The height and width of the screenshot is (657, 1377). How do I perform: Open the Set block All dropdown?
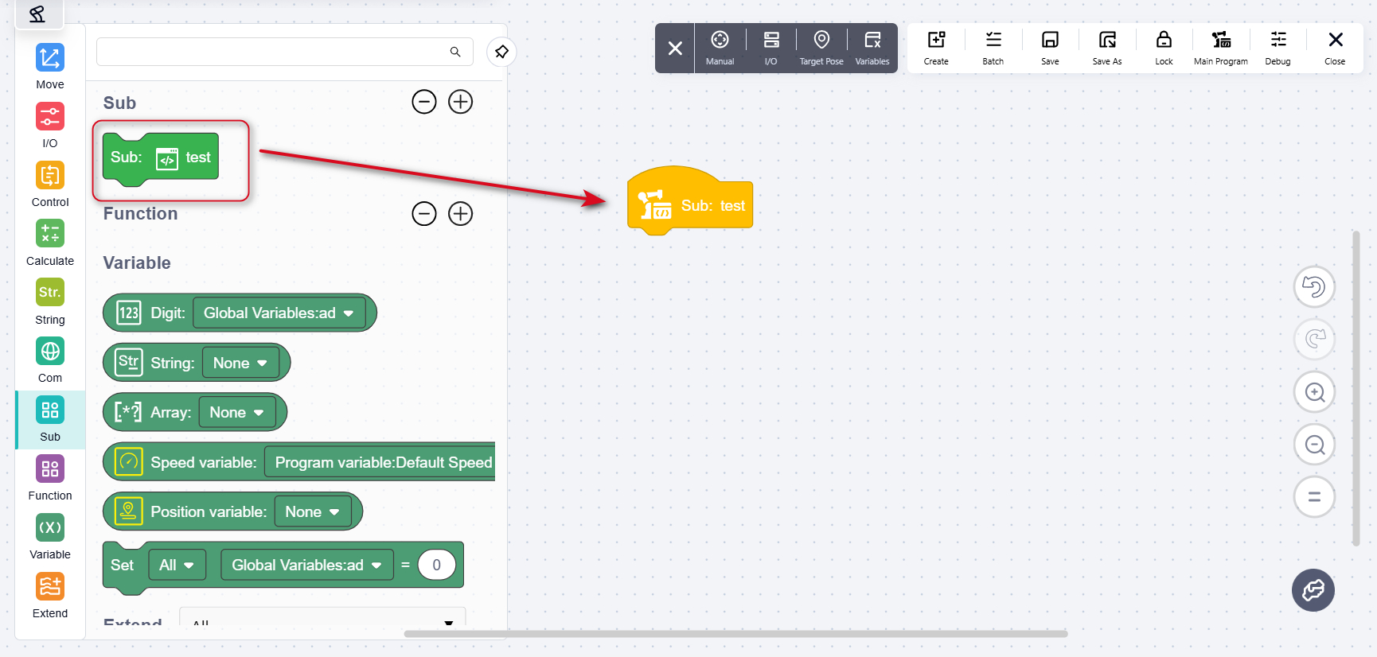pyautogui.click(x=177, y=565)
